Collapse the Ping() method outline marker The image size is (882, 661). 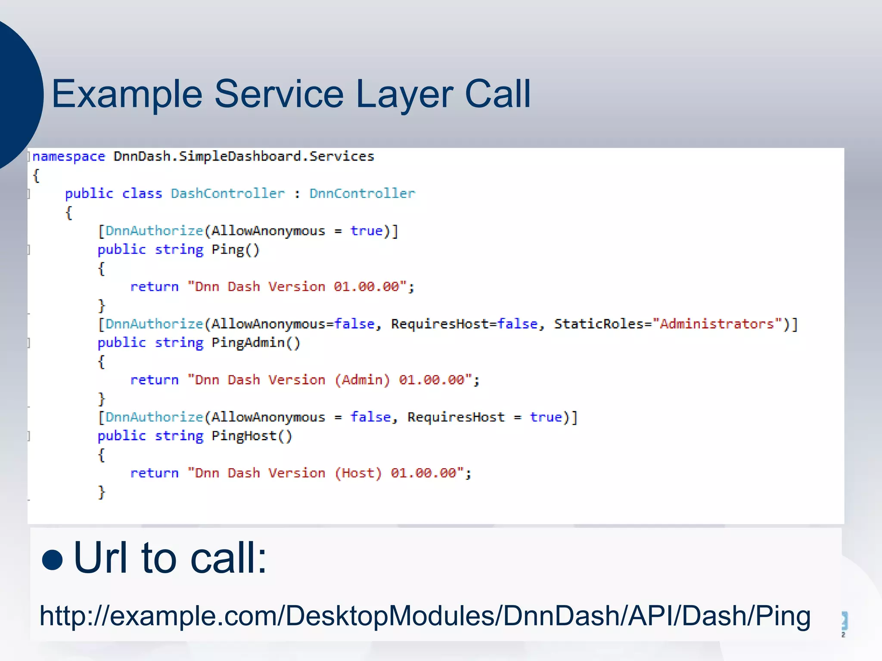click(x=29, y=250)
